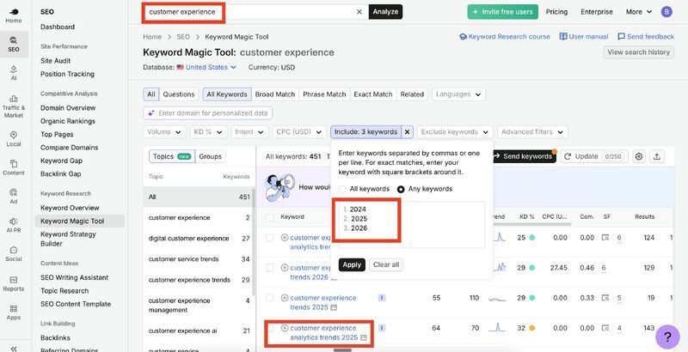This screenshot has height=352, width=688.
Task: Open the KD % filter dropdown
Action: [x=208, y=131]
